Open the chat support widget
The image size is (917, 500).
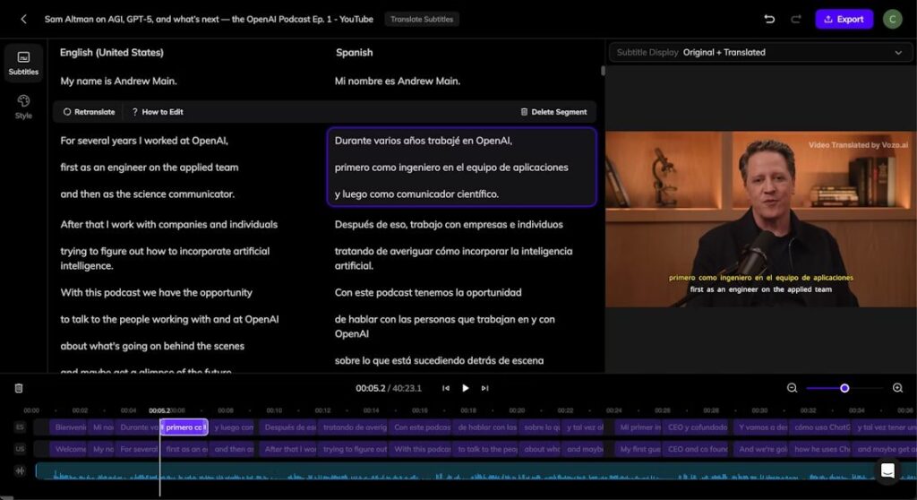coord(887,470)
